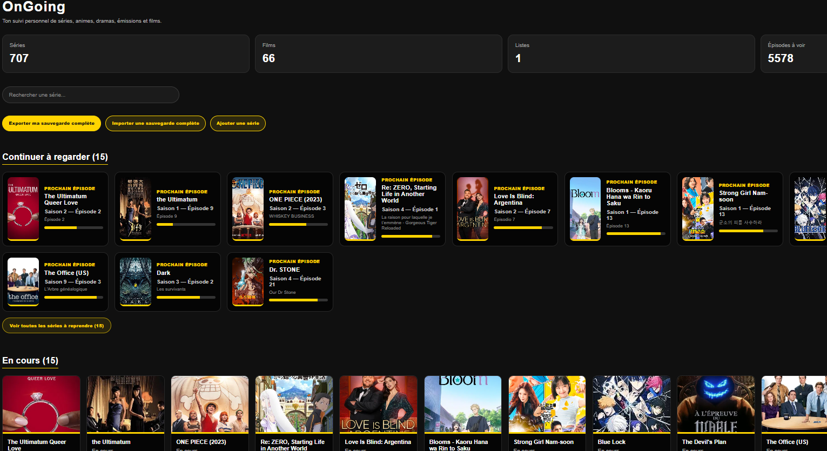Click "Strong Girl Nam-soon" title text in En cours
This screenshot has height=451, width=827.
coord(543,442)
